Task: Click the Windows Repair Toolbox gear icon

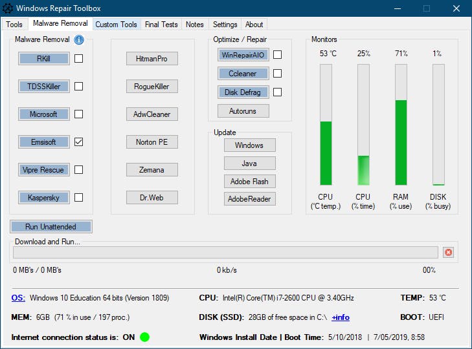Action: click(x=8, y=8)
